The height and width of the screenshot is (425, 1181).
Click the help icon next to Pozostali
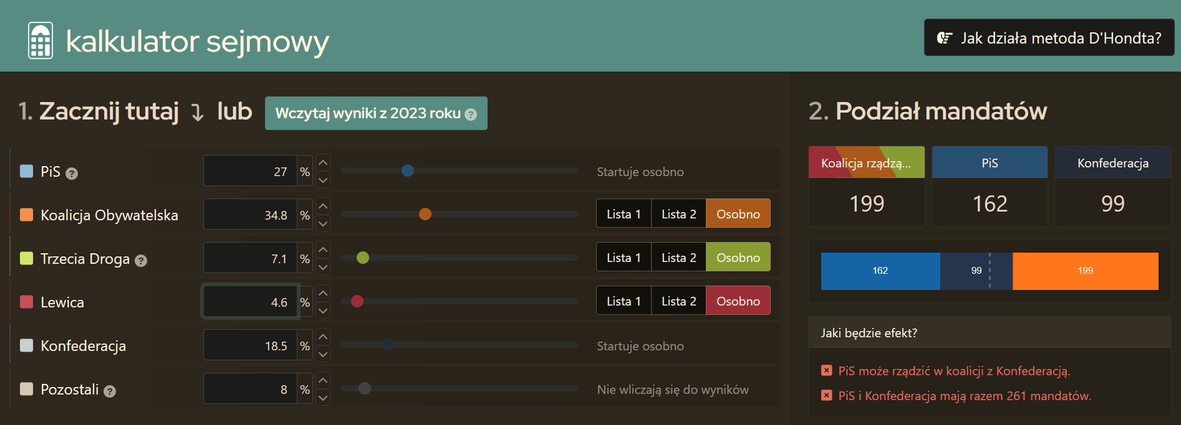pos(110,391)
